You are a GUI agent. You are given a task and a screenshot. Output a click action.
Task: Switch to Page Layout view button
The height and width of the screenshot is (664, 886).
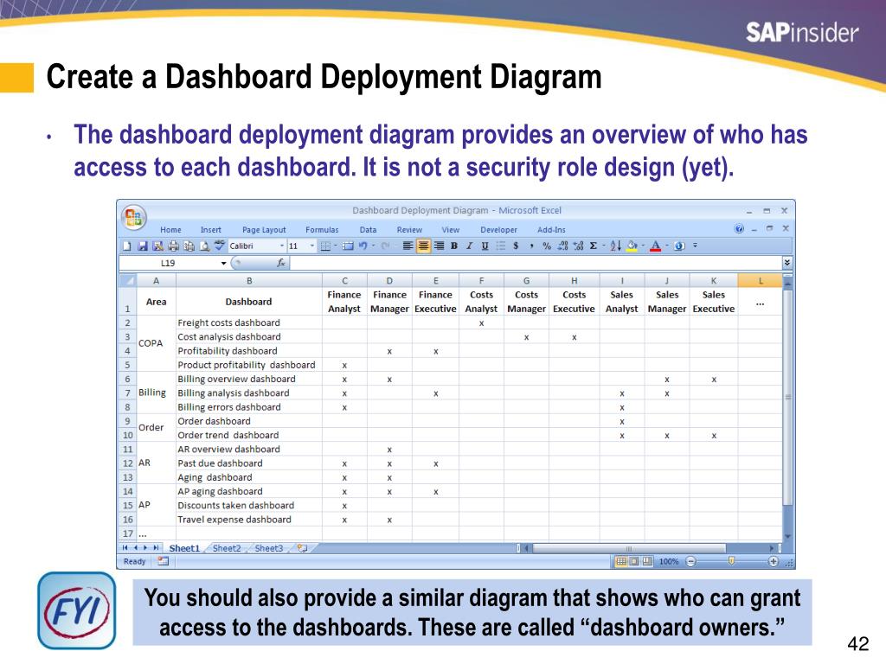point(634,561)
